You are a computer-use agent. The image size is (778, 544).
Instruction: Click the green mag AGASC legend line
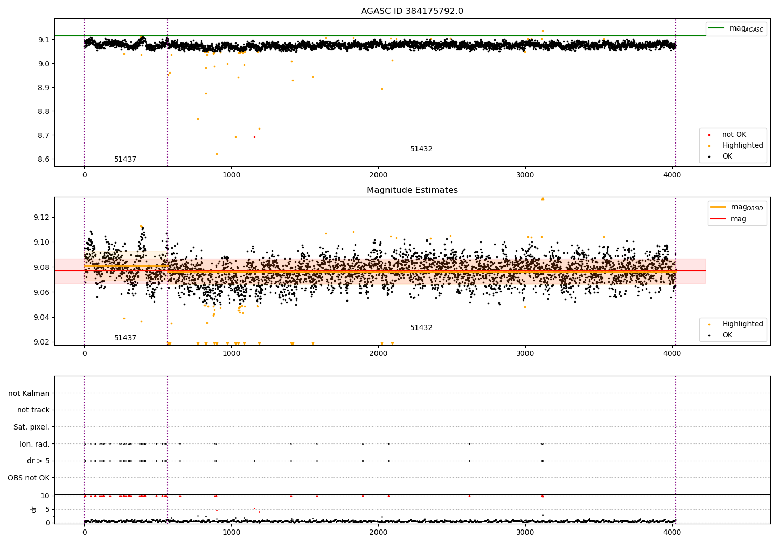[x=716, y=28]
